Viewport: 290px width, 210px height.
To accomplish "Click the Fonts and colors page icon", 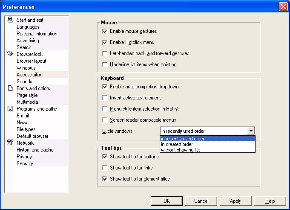I will click(10, 88).
